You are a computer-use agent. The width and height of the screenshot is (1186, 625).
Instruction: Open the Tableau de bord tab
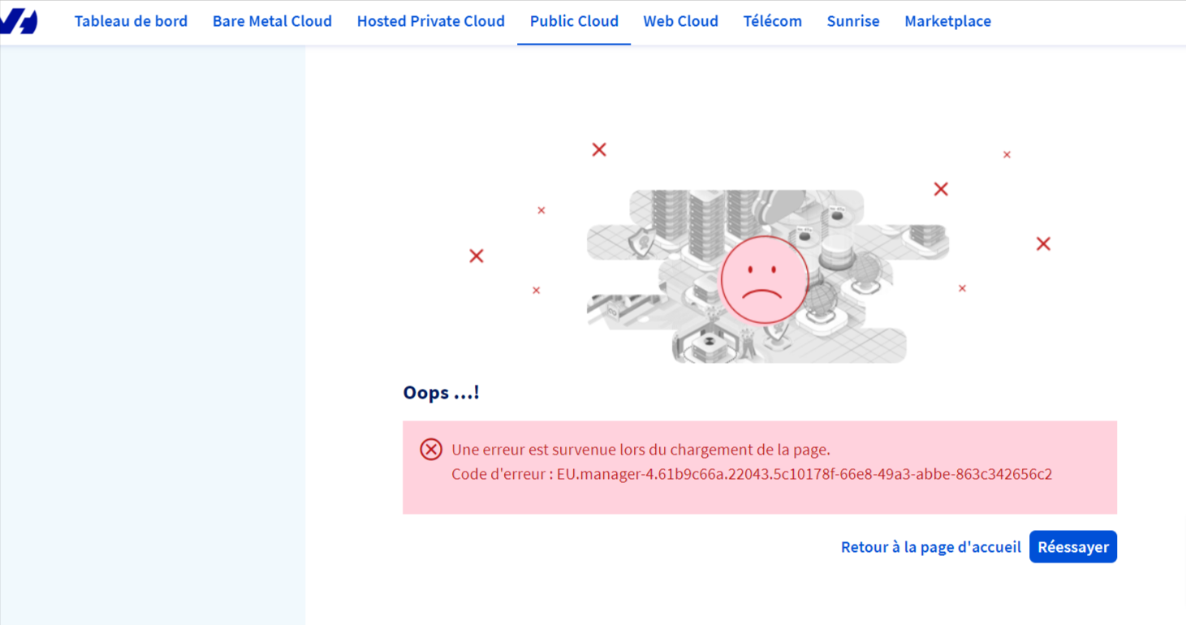pos(131,21)
